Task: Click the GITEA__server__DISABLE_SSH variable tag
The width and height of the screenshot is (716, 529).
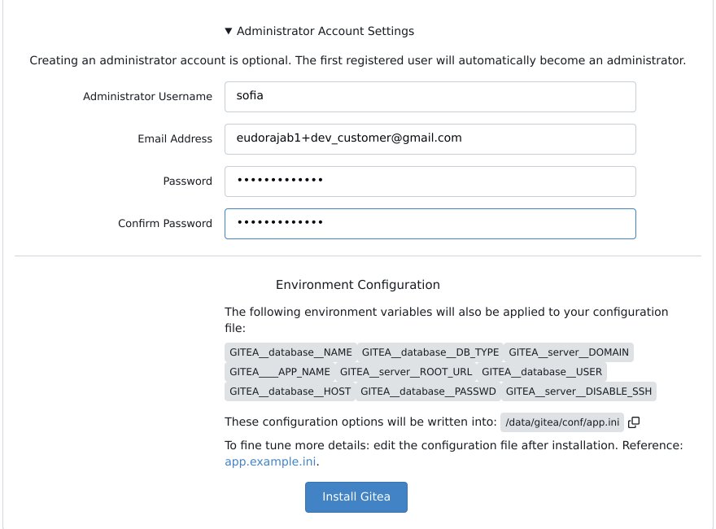Action: pyautogui.click(x=578, y=391)
